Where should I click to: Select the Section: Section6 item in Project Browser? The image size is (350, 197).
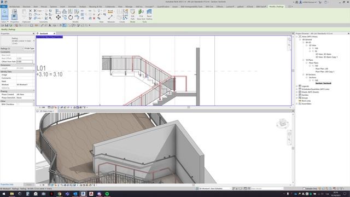323,83
